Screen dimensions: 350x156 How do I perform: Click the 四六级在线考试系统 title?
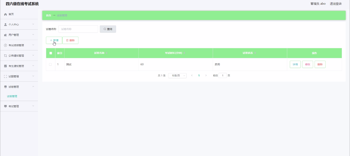pyautogui.click(x=22, y=4)
